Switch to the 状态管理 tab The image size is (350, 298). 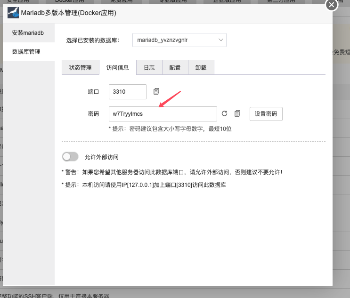tap(81, 67)
